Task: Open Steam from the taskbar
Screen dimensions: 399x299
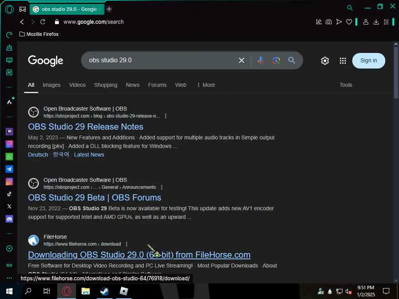Action: pyautogui.click(x=104, y=291)
